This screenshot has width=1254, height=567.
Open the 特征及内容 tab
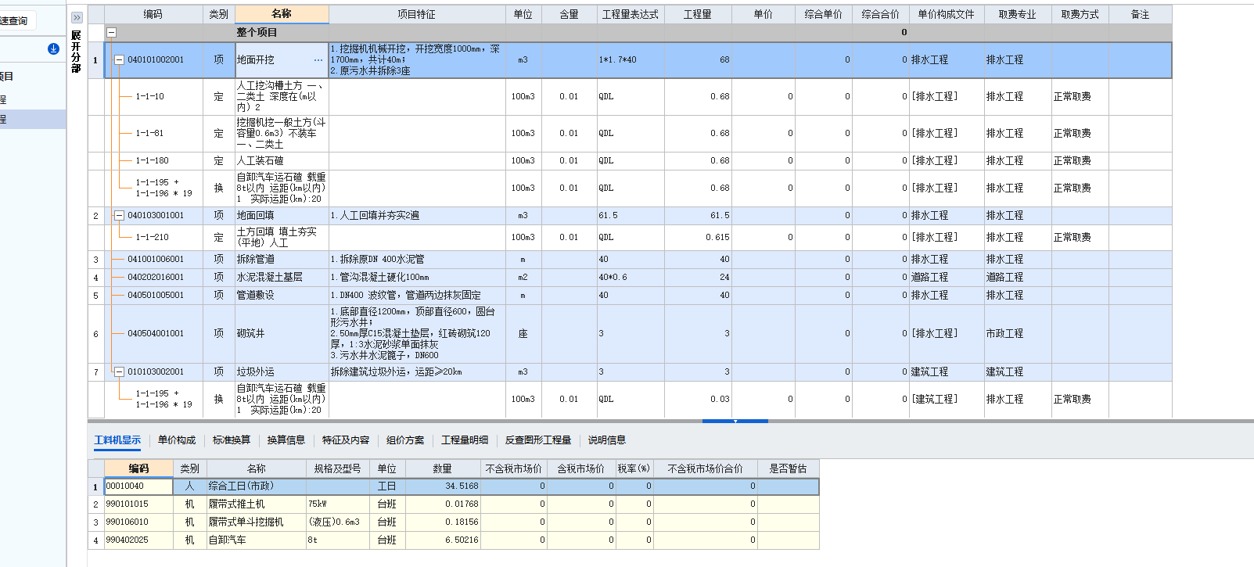[x=346, y=440]
